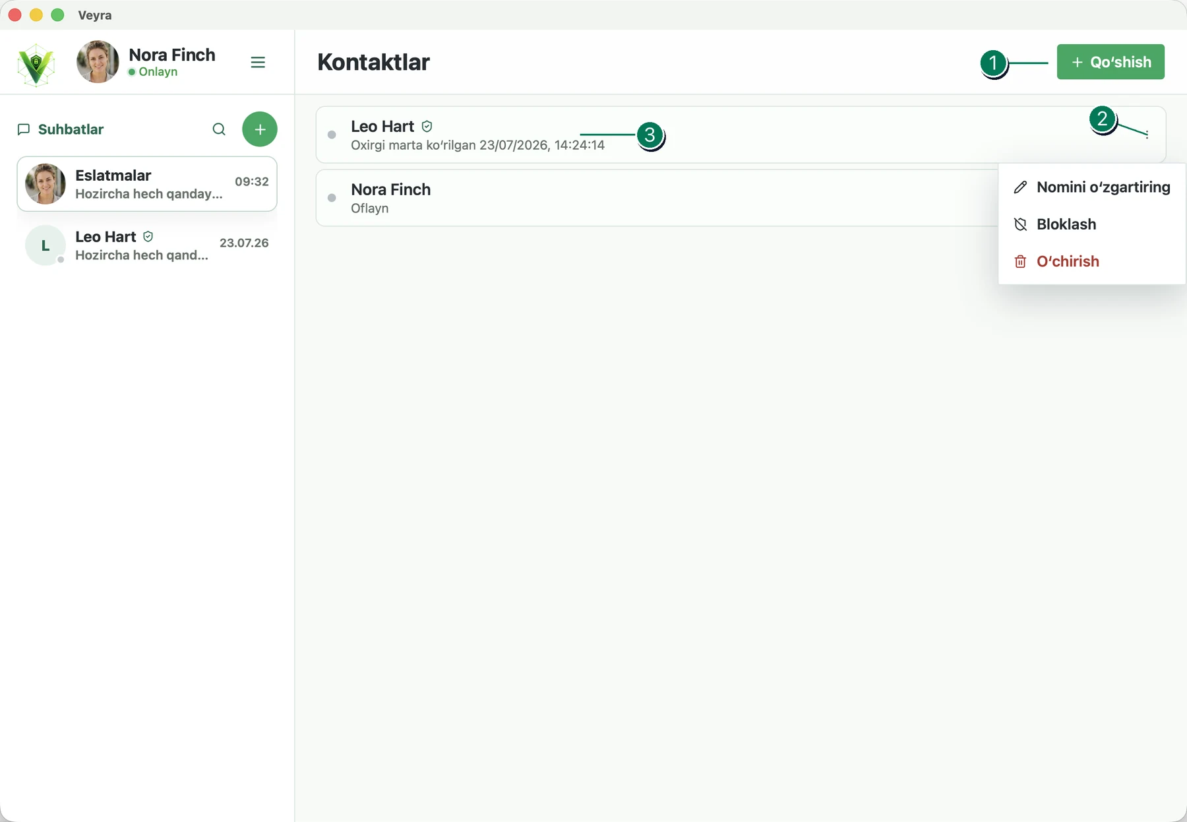Click the Eslatmalar avatar photo

tap(45, 184)
